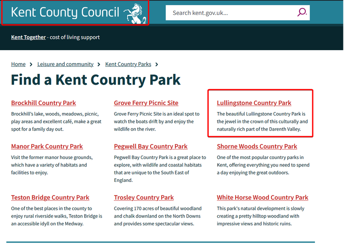Click Brockhill's lake, woods, meadows description

56,122
